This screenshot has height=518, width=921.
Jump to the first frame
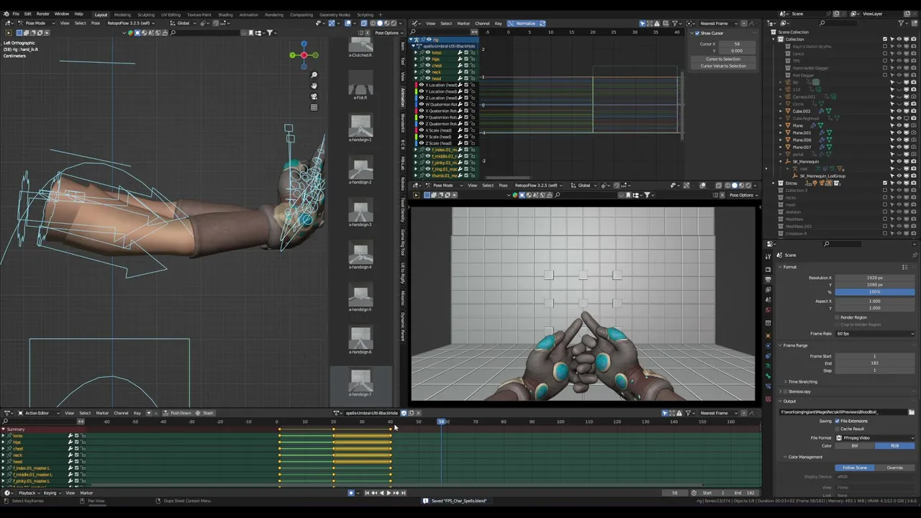367,493
